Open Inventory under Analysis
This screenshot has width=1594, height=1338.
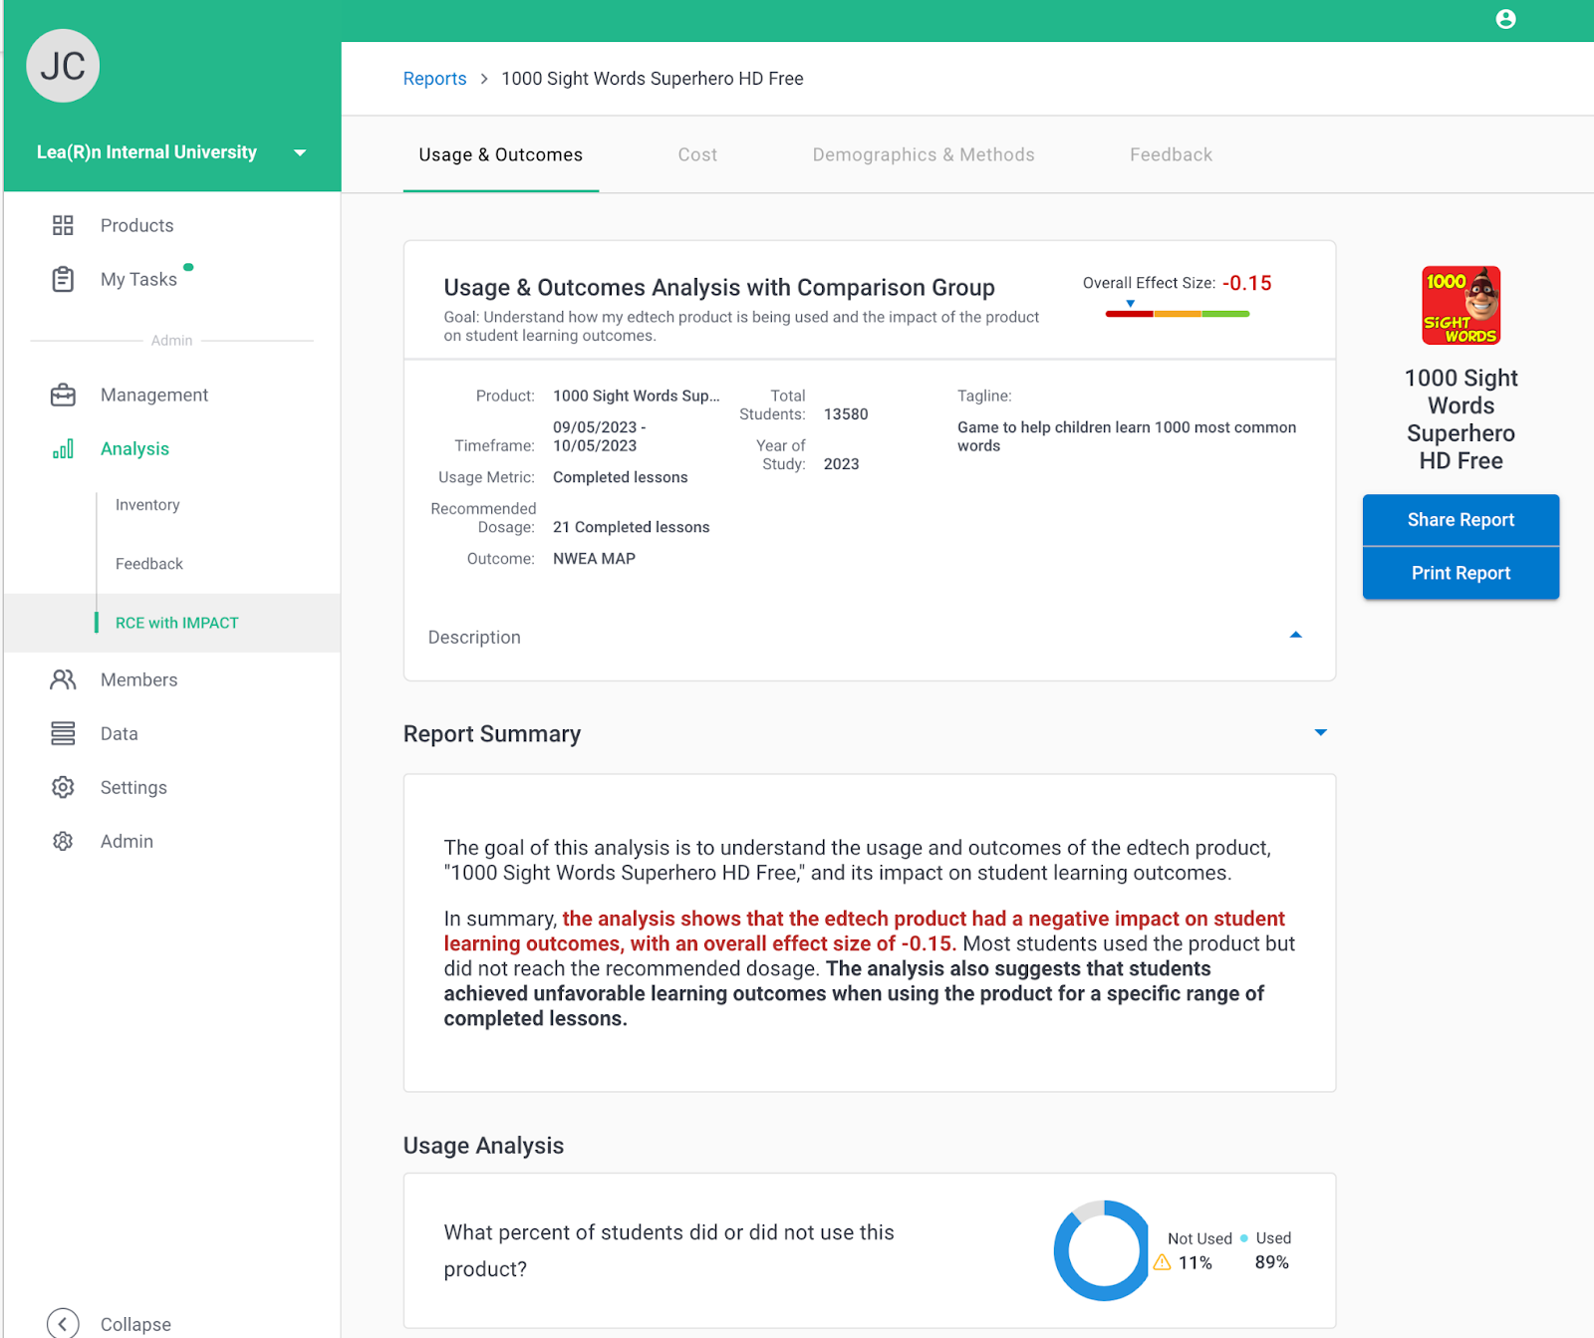click(x=147, y=505)
